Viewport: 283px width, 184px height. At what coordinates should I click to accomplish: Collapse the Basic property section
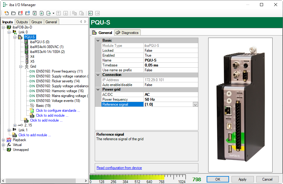tap(98, 40)
